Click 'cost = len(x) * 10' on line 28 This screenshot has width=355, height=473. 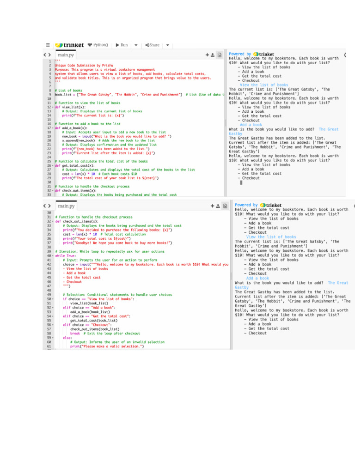click(79, 174)
